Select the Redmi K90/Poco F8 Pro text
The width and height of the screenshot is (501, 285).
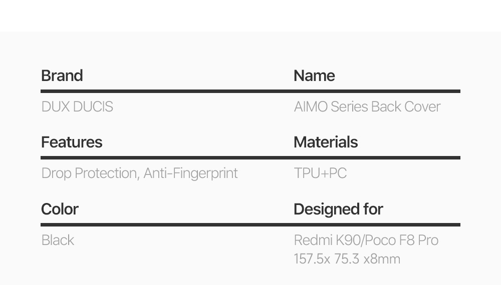click(366, 240)
